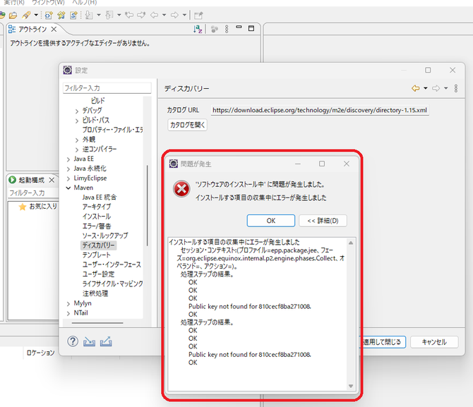Image resolution: width=473 pixels, height=407 pixels.
Task: Select テンプレート preference page
Action: tap(96, 255)
